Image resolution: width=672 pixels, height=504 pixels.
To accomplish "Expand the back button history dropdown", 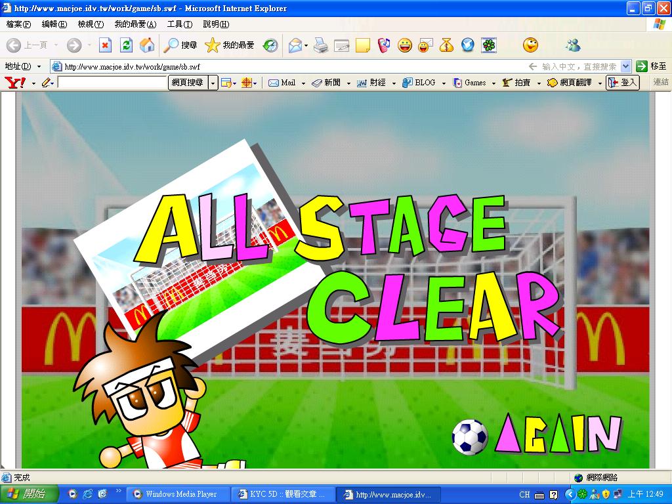I will [56, 45].
